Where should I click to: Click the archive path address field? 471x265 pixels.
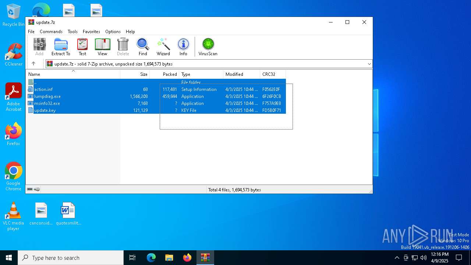[209, 64]
